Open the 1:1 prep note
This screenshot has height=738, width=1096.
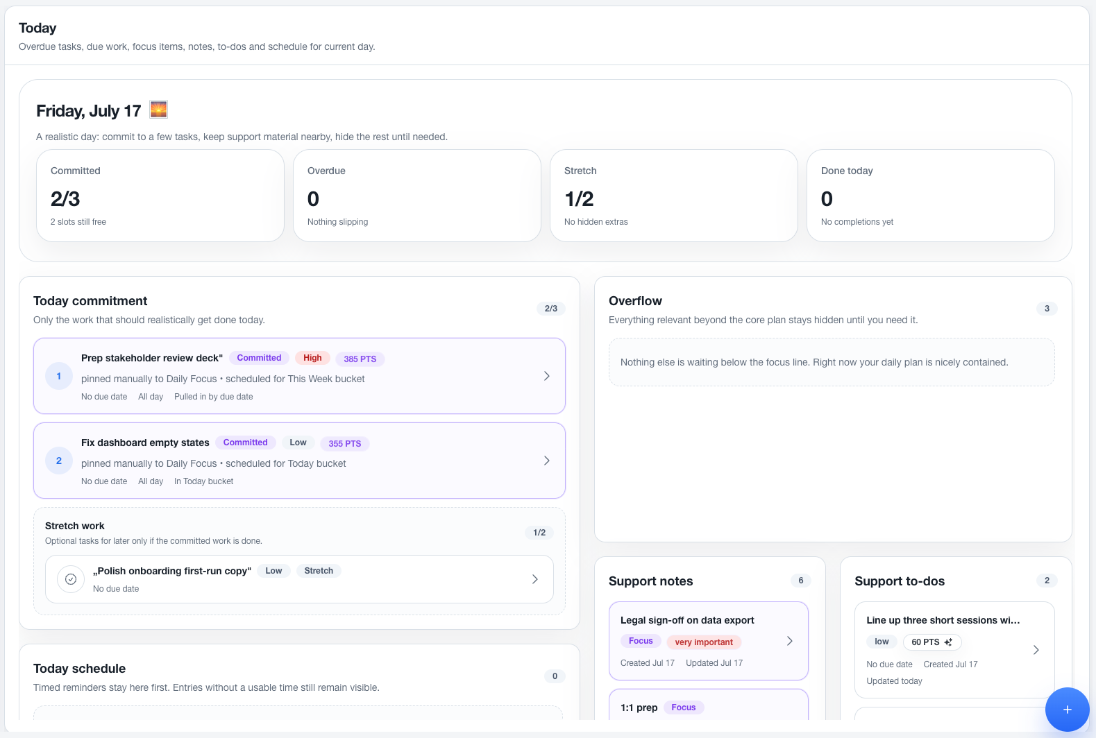(x=709, y=705)
